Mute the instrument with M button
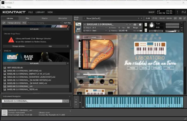The image size is (187, 121). (x=146, y=30)
